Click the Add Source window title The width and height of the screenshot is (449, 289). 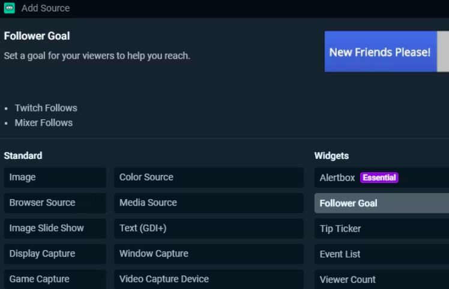[x=46, y=8]
